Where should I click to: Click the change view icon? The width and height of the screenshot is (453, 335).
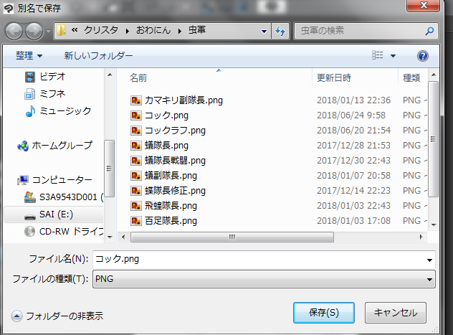[x=377, y=55]
